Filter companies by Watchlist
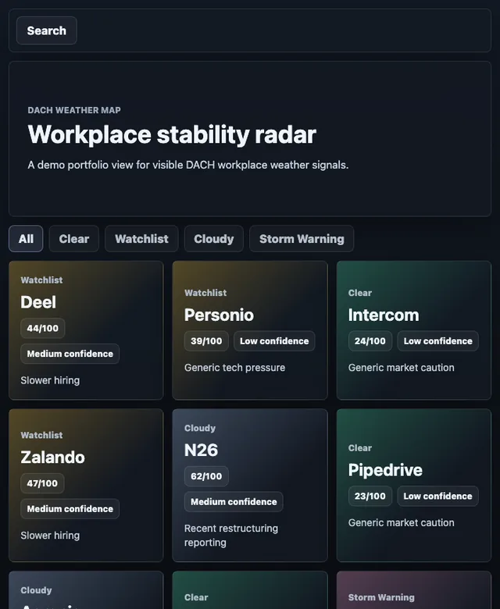This screenshot has width=500, height=609. (x=141, y=238)
